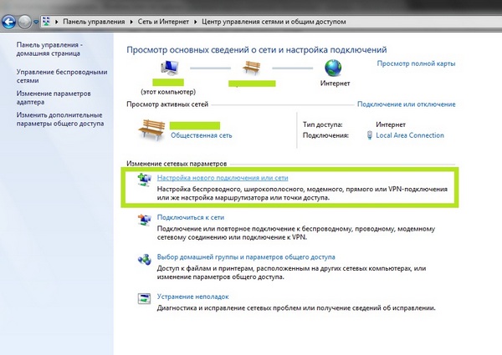This screenshot has width=502, height=355.
Task: Open Устранение неполадок link
Action: (x=192, y=297)
